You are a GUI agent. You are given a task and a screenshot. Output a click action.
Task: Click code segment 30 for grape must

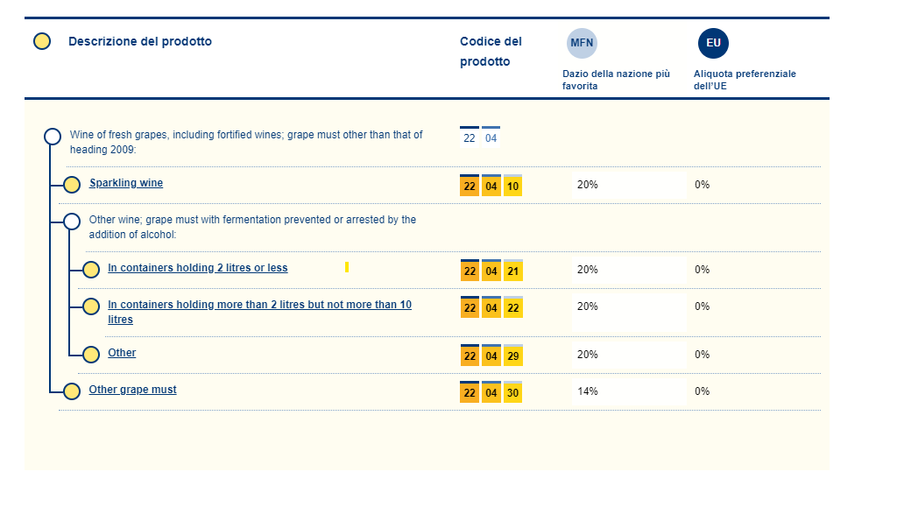[512, 392]
